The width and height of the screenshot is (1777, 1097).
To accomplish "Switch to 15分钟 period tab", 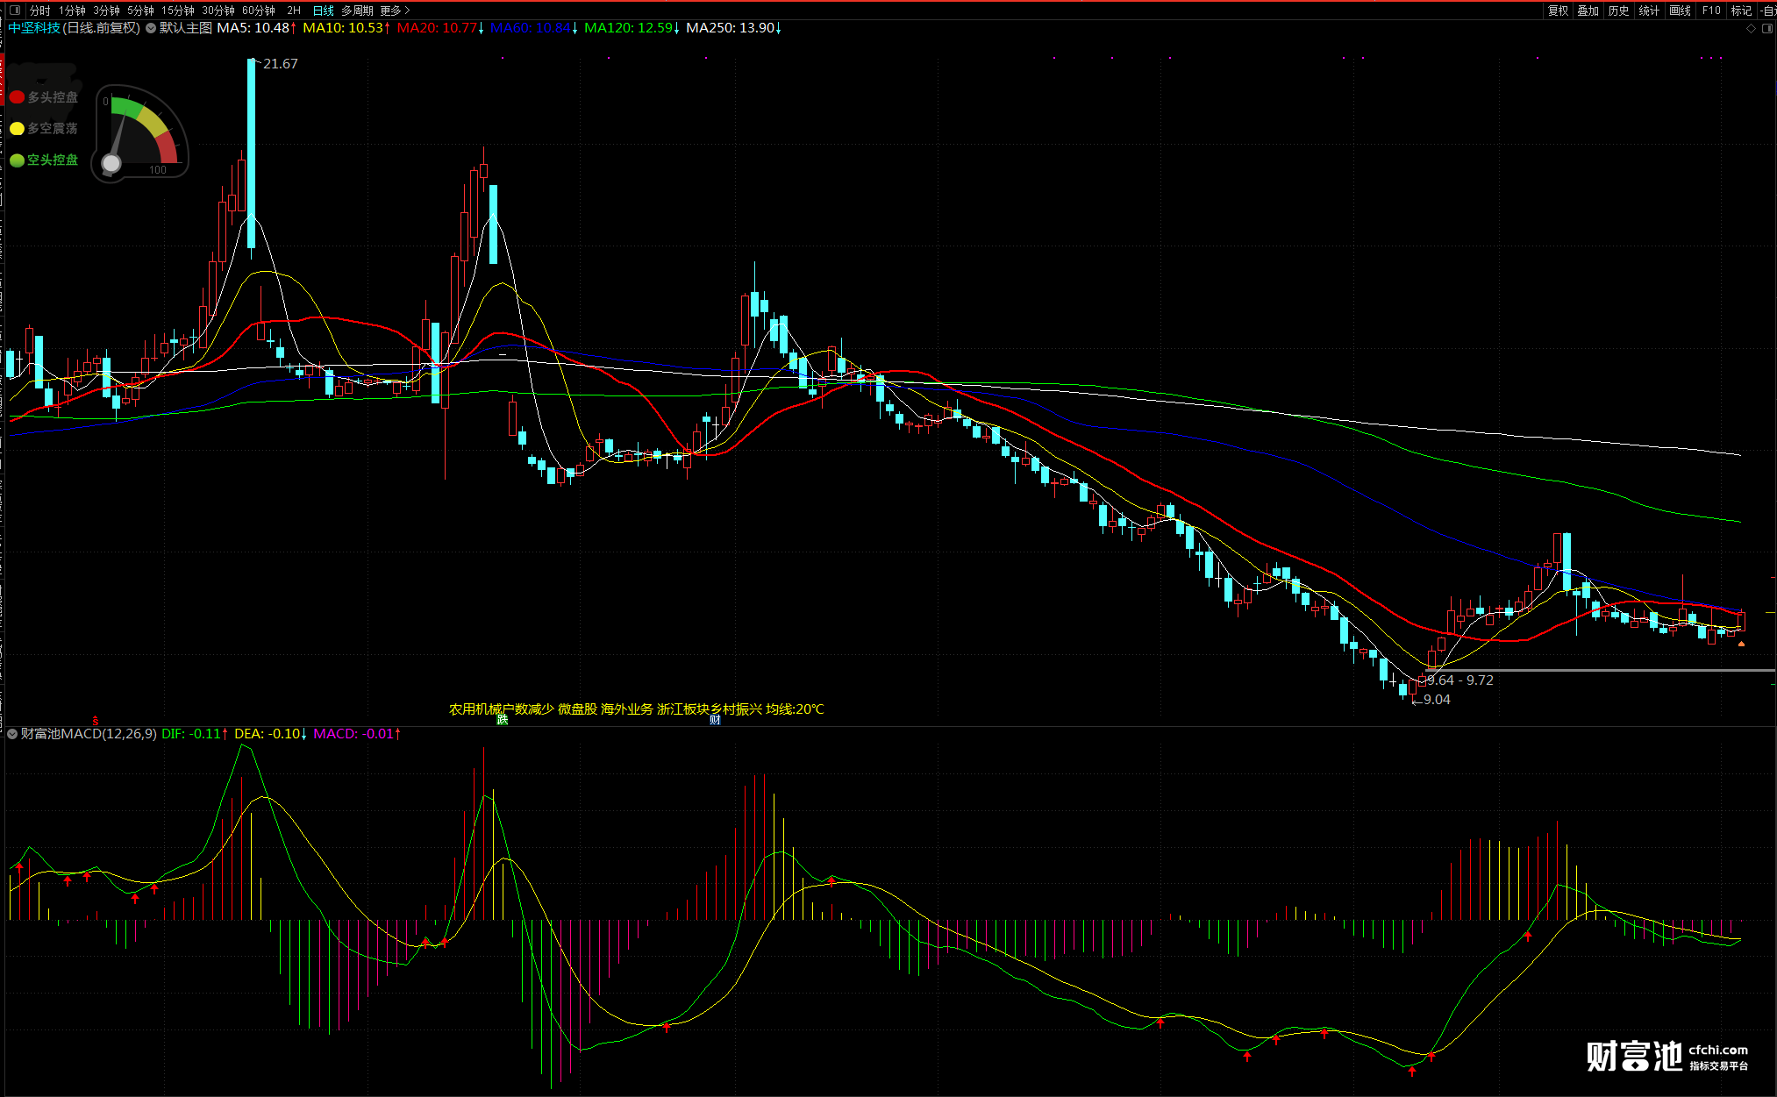I will click(177, 11).
